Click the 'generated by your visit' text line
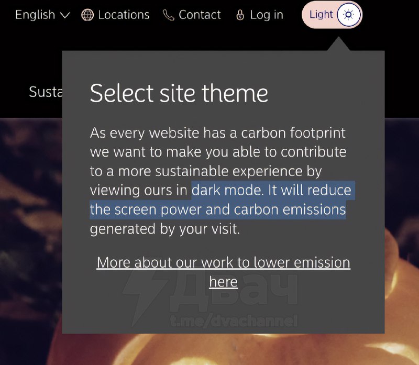 pos(165,229)
